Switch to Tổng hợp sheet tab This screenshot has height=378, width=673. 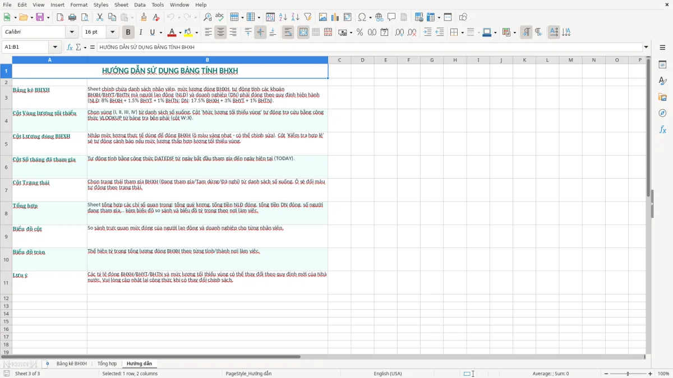pyautogui.click(x=107, y=363)
